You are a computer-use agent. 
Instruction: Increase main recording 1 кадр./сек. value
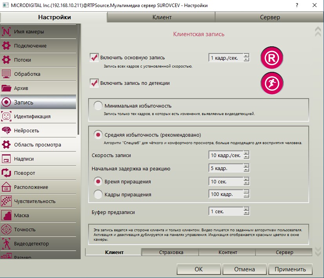click(246, 56)
